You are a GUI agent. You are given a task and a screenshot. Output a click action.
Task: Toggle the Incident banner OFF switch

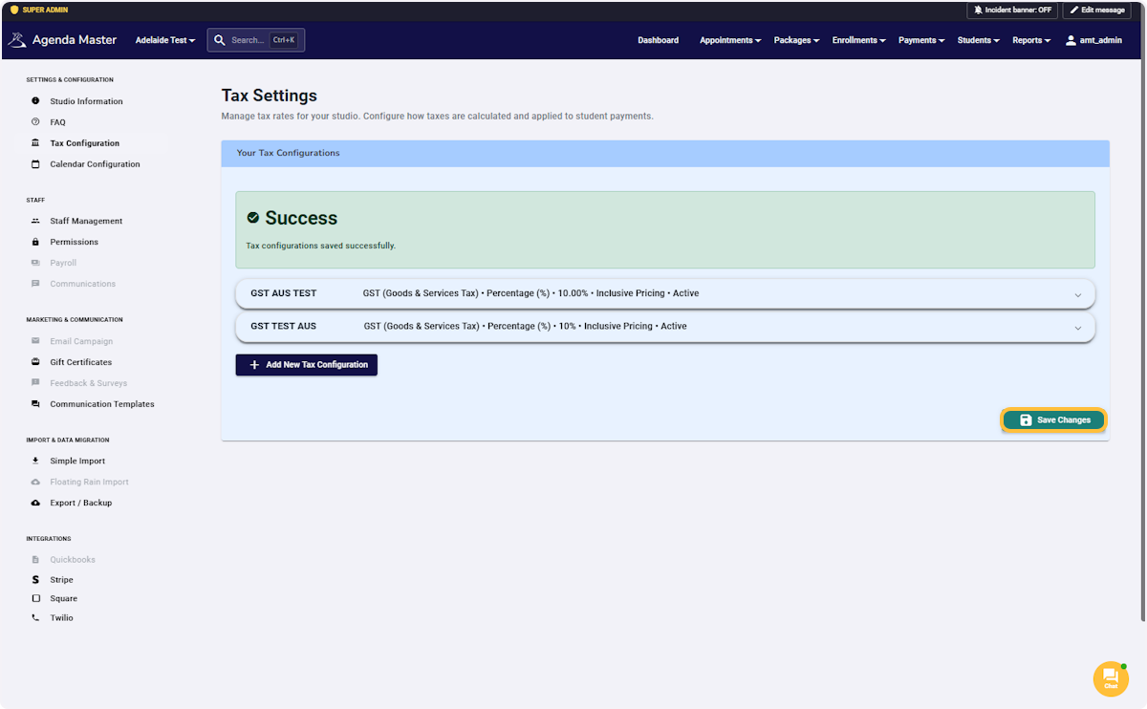pyautogui.click(x=1012, y=10)
